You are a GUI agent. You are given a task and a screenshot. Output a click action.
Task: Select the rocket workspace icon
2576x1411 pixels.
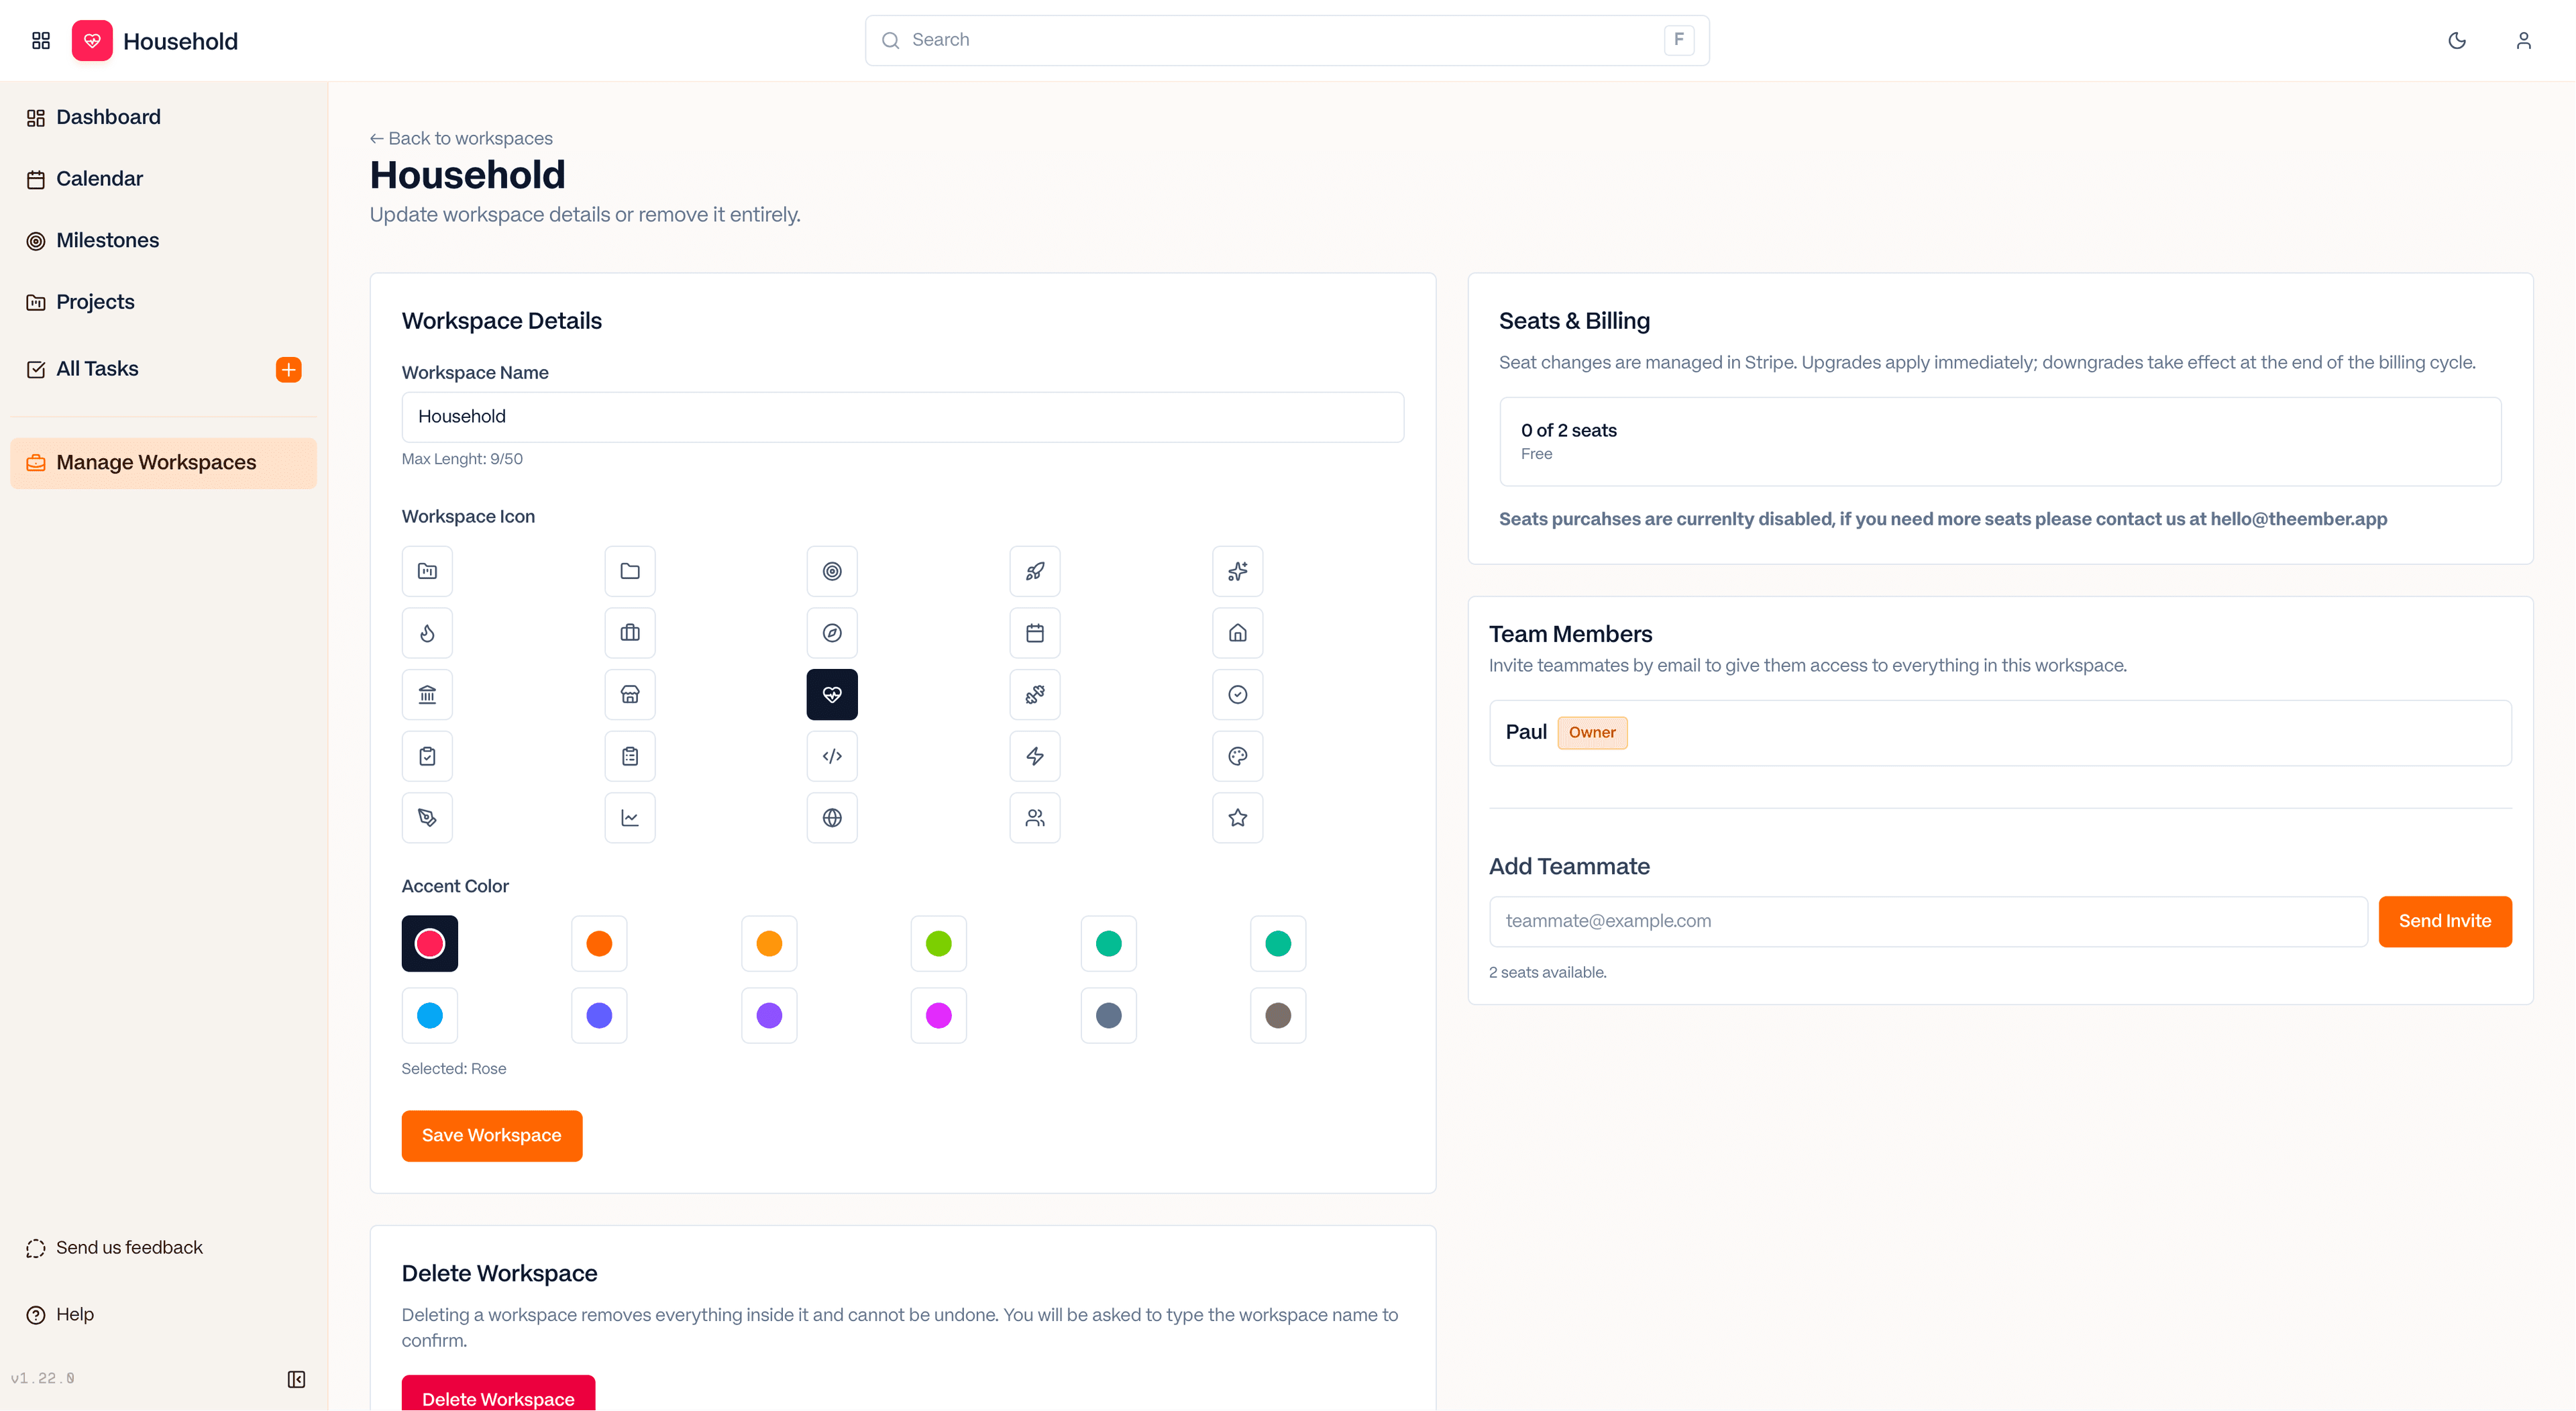(1035, 571)
